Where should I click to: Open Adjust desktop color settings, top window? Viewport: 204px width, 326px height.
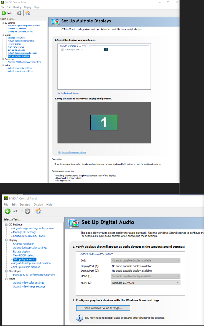21,41
